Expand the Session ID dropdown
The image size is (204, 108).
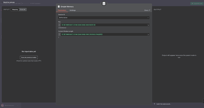click(104, 18)
